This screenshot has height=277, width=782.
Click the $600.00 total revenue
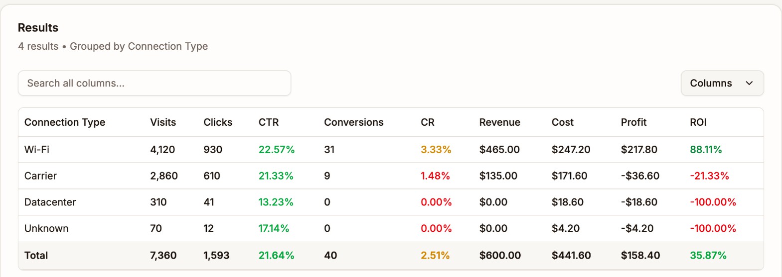pyautogui.click(x=500, y=256)
